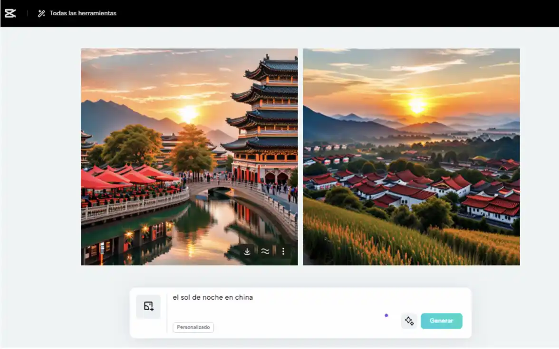Click the sun in the right generated image

tap(417, 105)
